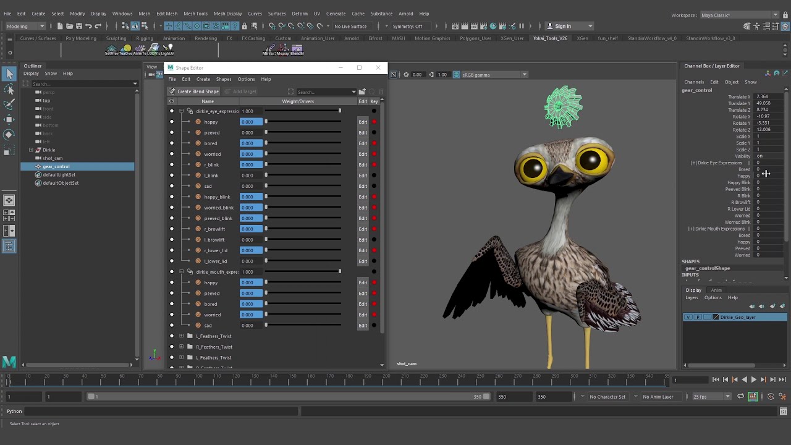Click the Undo icon in status line

tap(88, 26)
